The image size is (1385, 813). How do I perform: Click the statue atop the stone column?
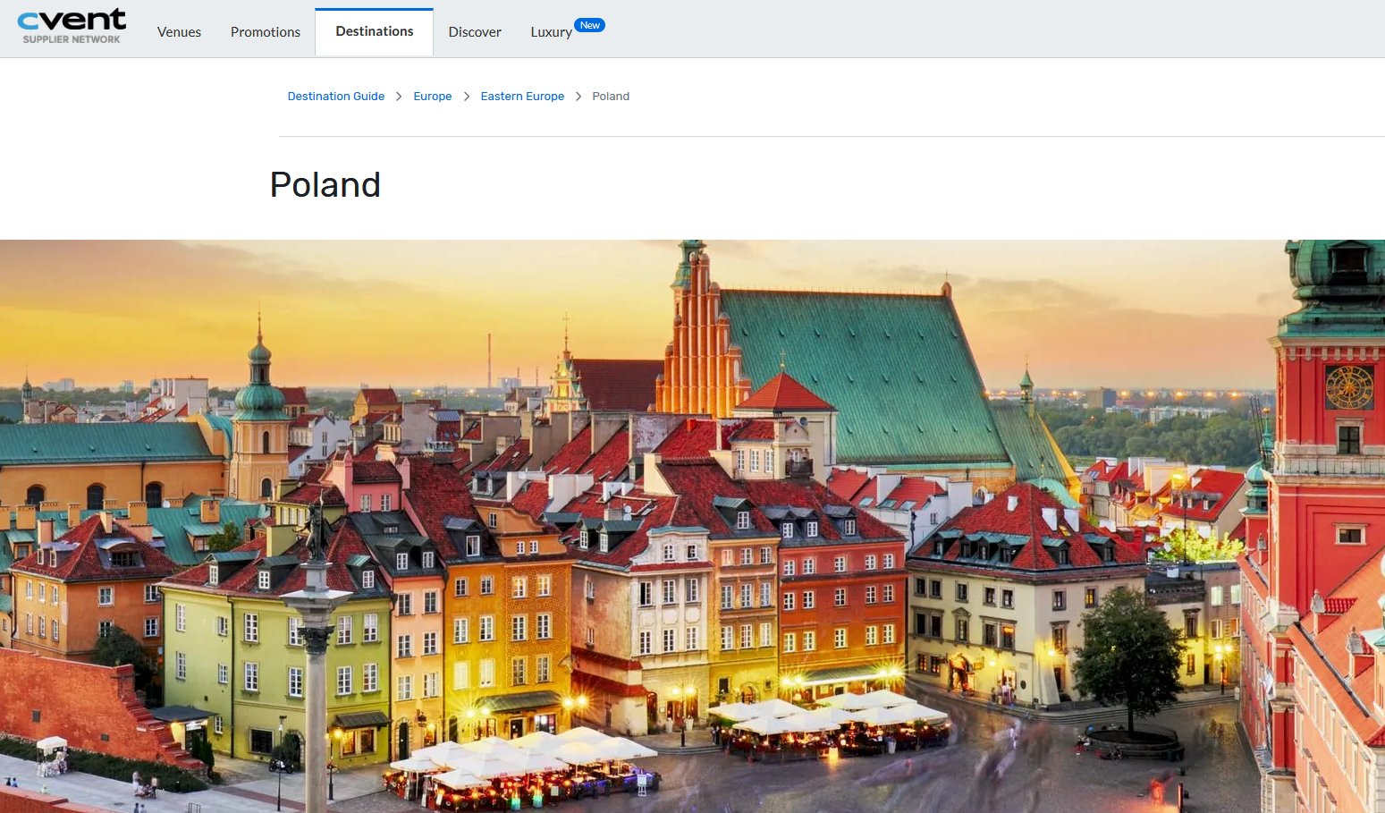(x=315, y=529)
